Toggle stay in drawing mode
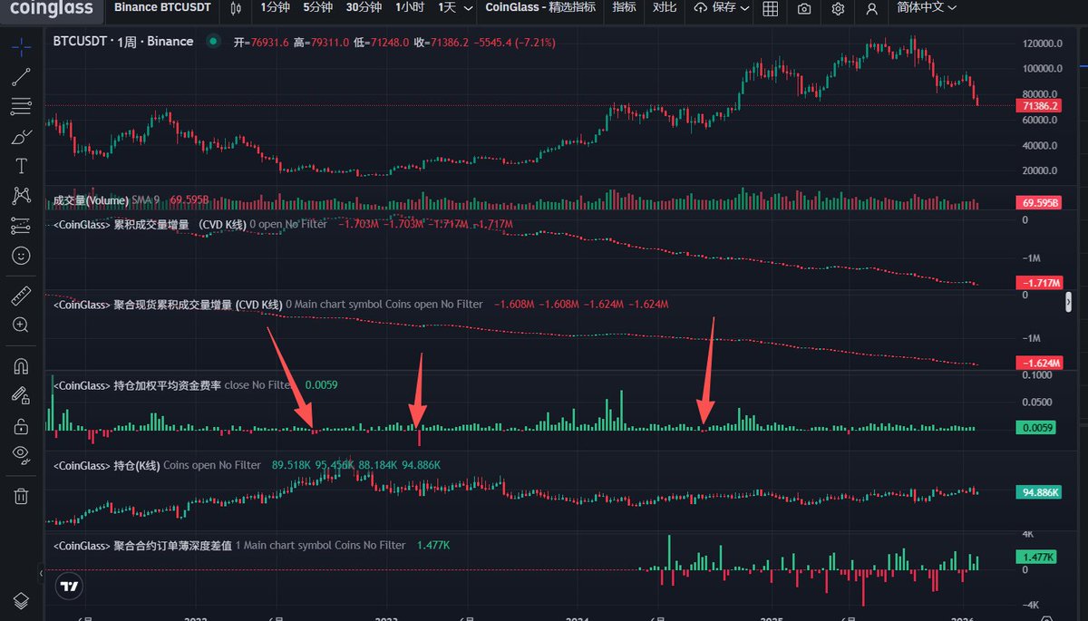This screenshot has height=621, width=1088. 21,395
